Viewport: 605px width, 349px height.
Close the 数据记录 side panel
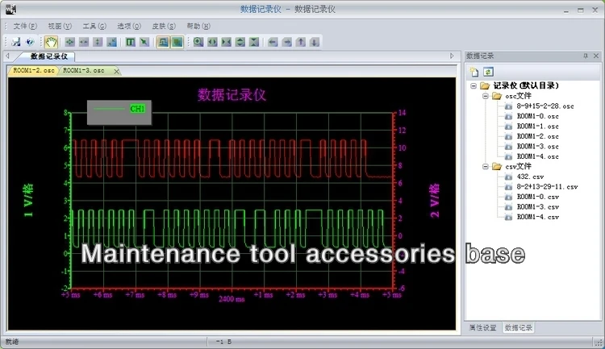click(x=596, y=56)
